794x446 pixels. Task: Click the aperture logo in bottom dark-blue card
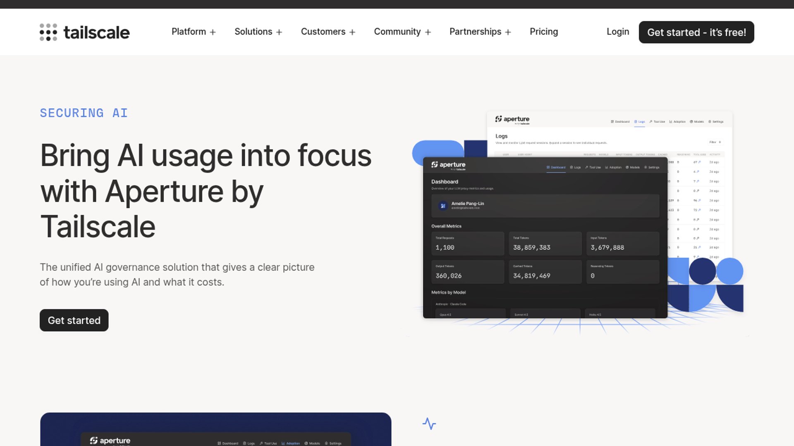pos(110,441)
